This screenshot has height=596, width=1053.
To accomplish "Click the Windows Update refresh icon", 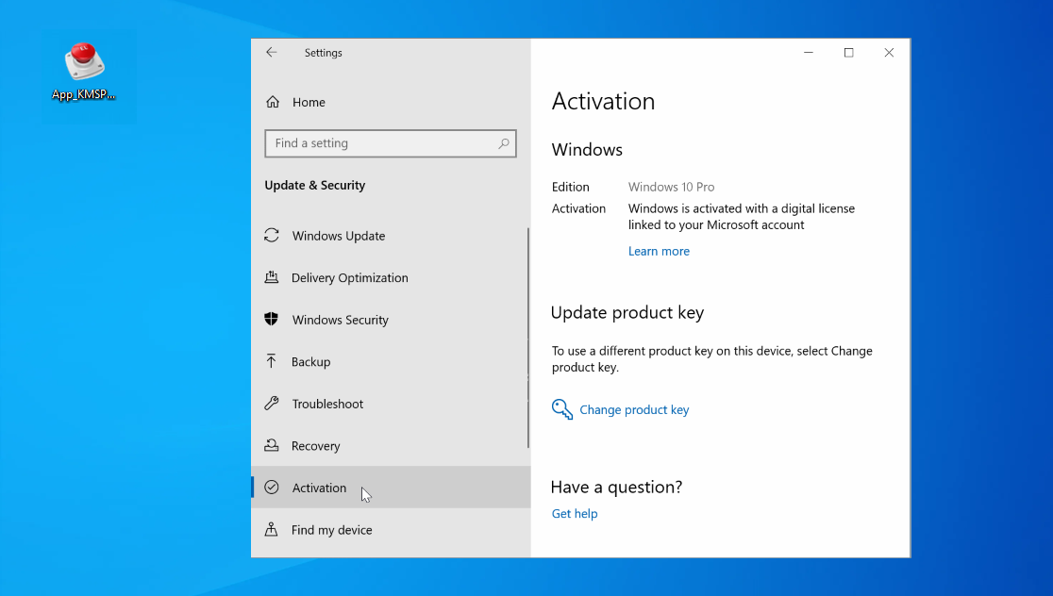I will [272, 236].
